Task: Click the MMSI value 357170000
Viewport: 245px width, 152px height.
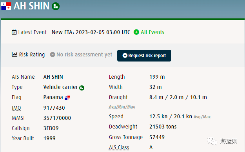Action: [57, 118]
